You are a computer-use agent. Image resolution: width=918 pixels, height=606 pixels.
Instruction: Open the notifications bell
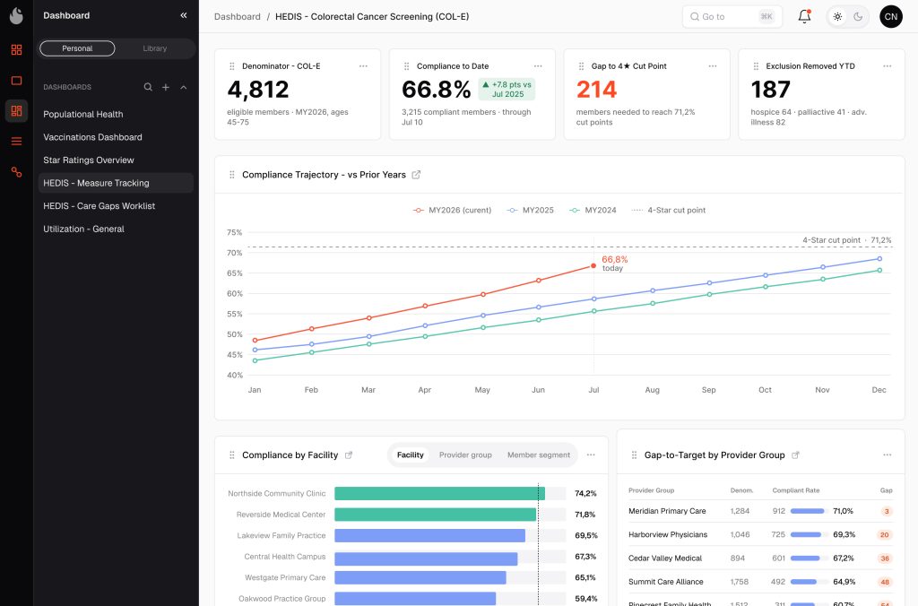pyautogui.click(x=804, y=16)
